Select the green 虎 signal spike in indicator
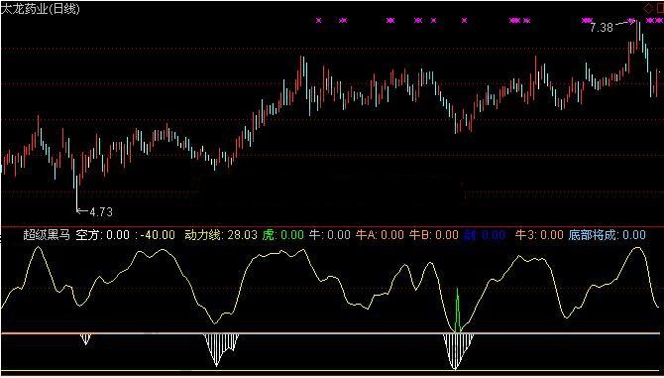664x378 pixels. (x=457, y=310)
